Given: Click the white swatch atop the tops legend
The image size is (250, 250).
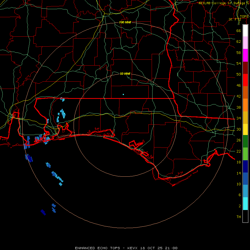Looking at the screenshot, I should (245, 31).
